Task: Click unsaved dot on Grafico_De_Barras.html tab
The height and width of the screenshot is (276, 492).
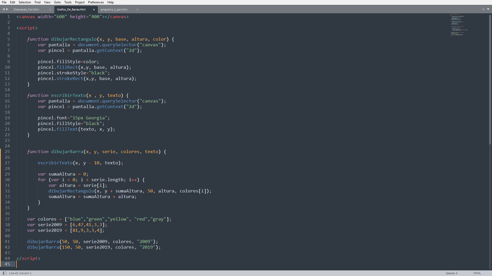Action: click(x=94, y=10)
